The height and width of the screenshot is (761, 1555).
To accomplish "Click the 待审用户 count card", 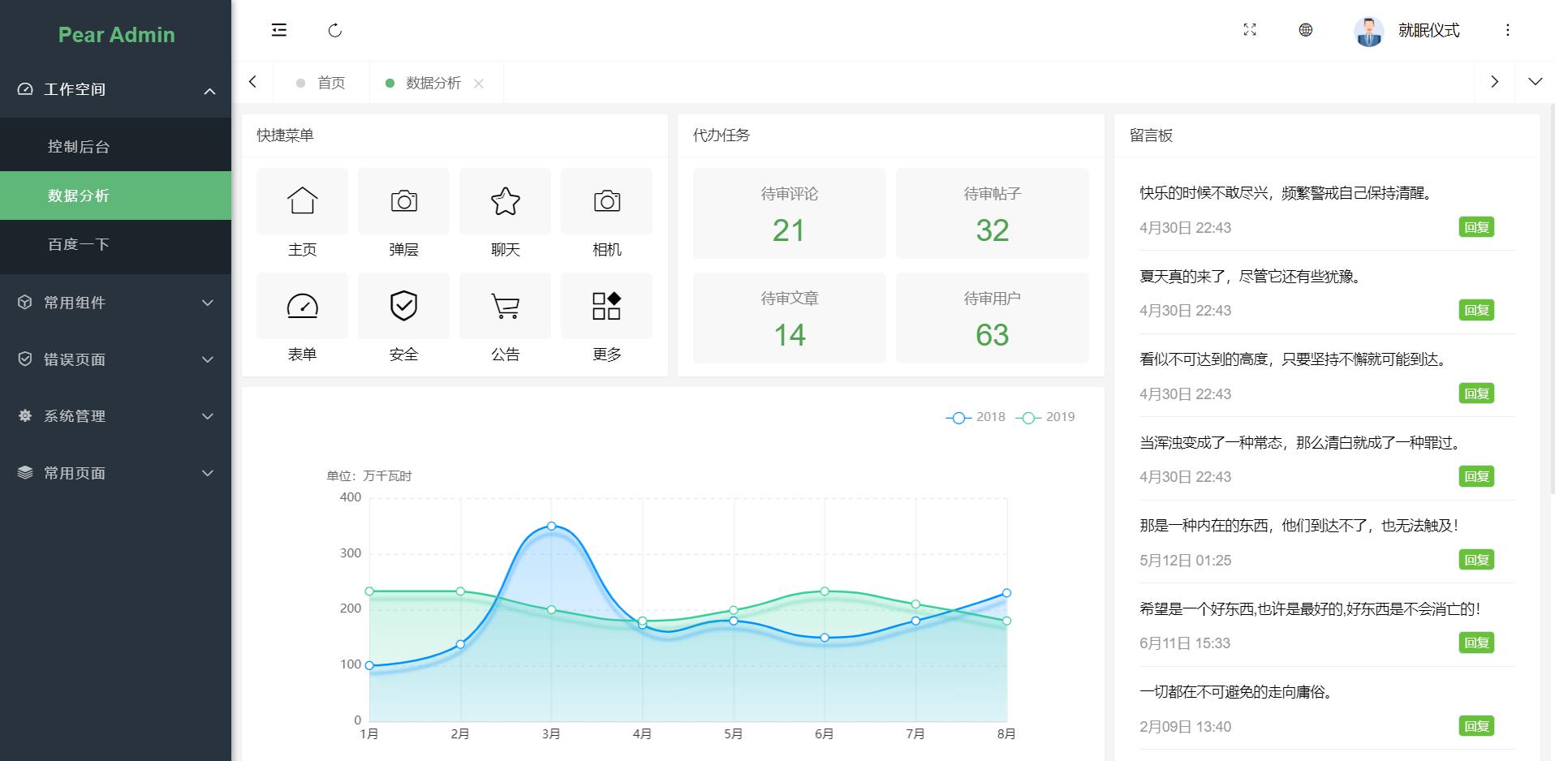I will [x=992, y=318].
